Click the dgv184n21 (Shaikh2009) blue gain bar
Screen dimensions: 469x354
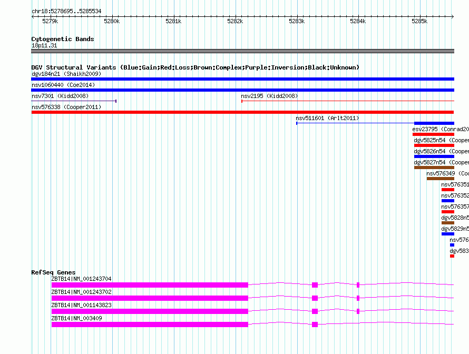click(242, 79)
